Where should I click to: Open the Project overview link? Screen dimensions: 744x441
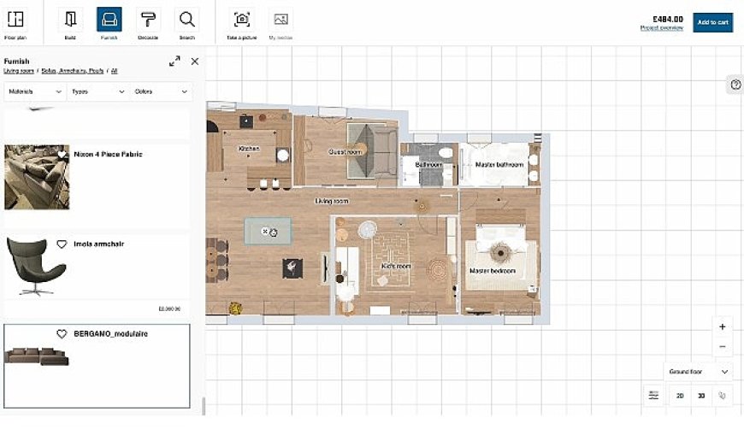click(x=661, y=28)
